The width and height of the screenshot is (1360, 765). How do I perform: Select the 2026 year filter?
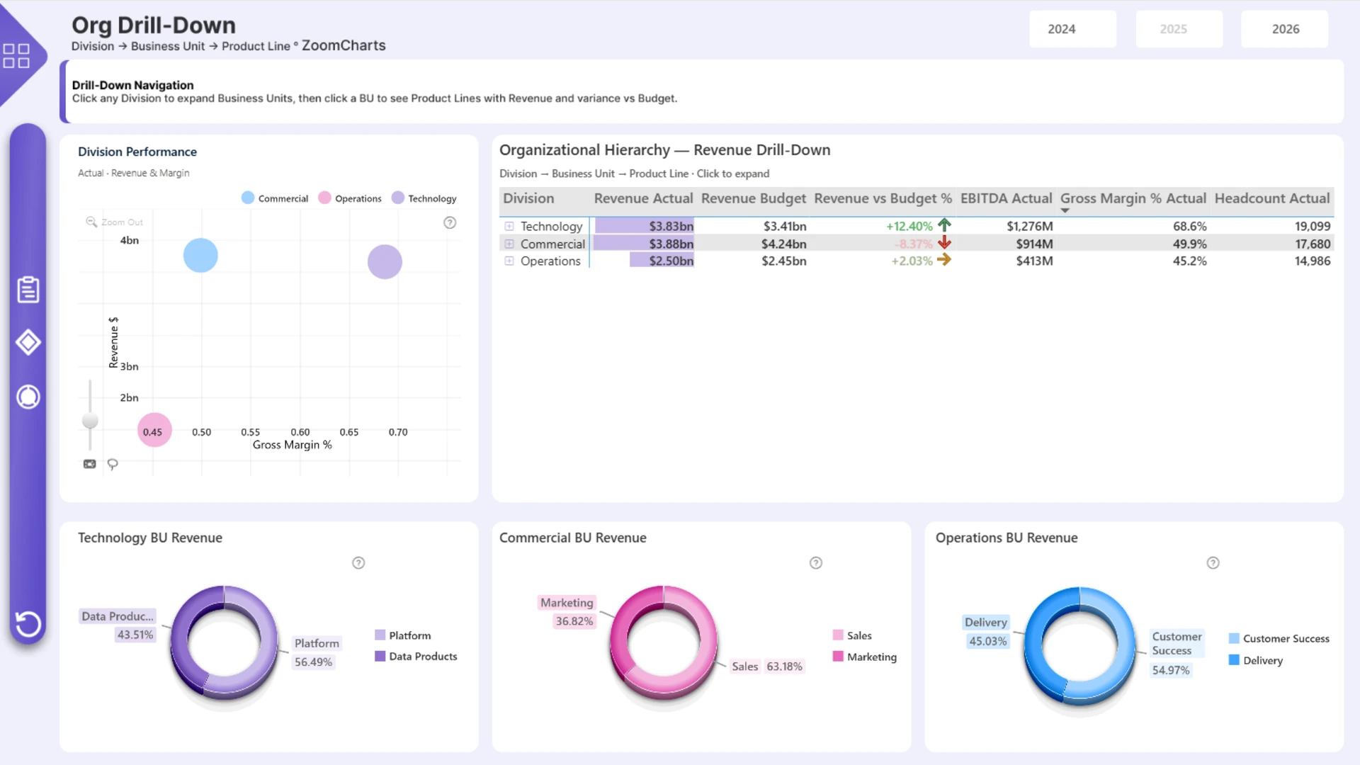1284,29
